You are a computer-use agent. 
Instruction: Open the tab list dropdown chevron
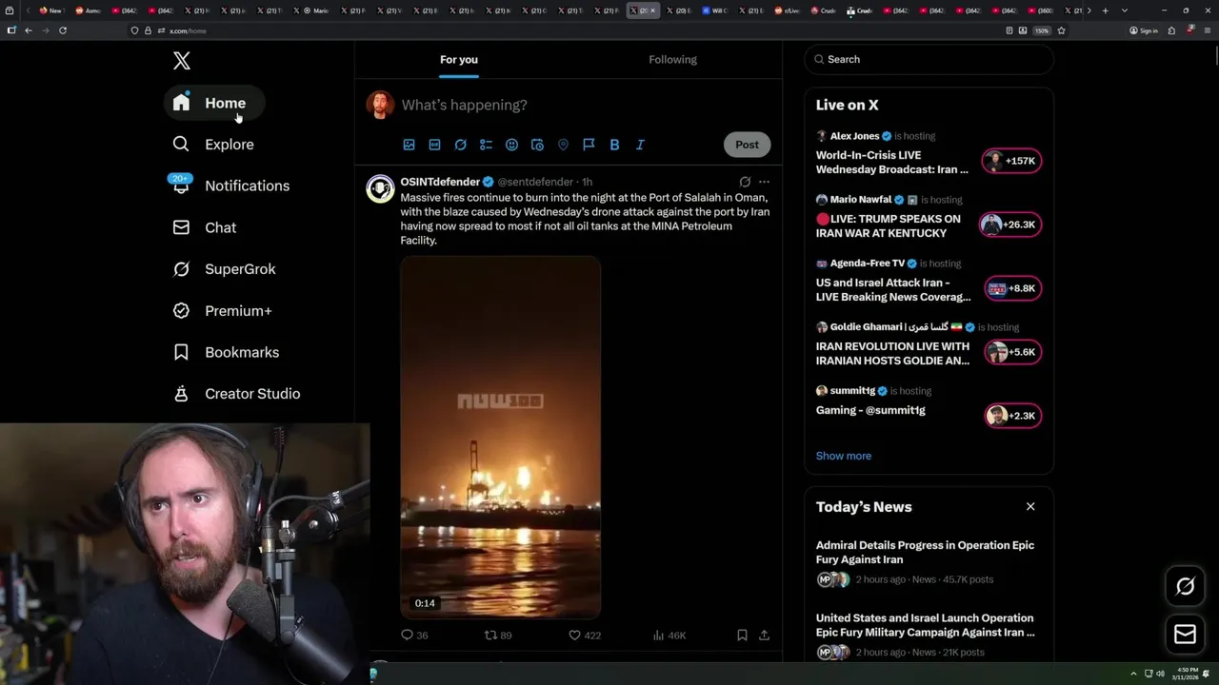(x=1125, y=10)
